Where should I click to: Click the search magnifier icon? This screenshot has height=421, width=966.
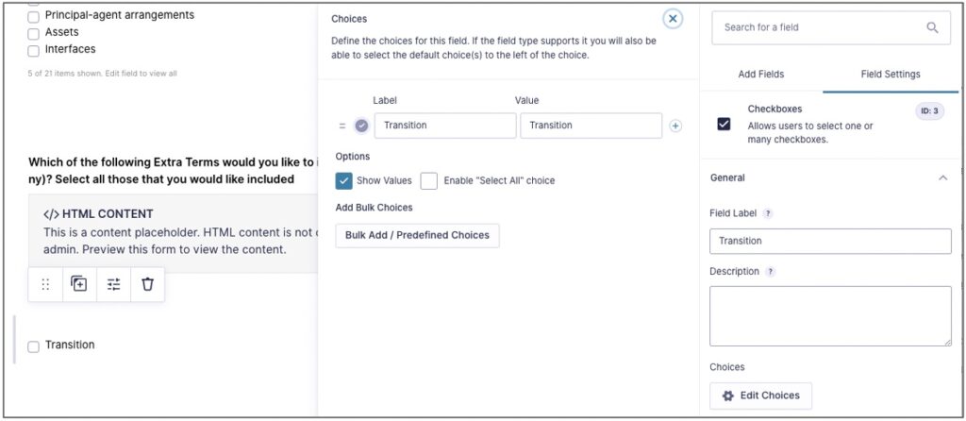932,27
